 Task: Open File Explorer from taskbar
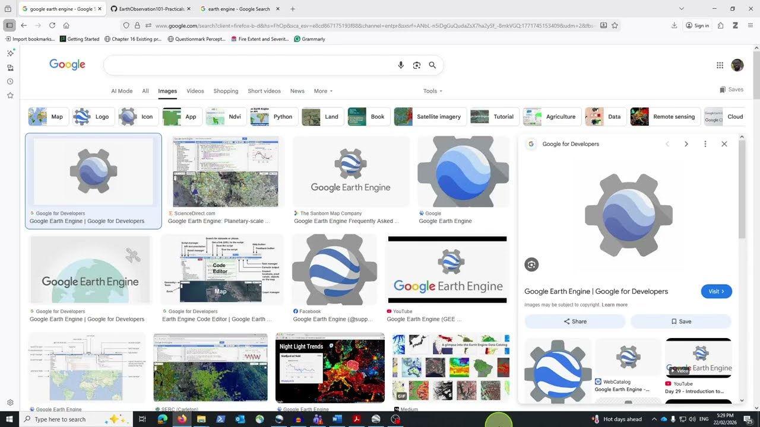tap(201, 419)
